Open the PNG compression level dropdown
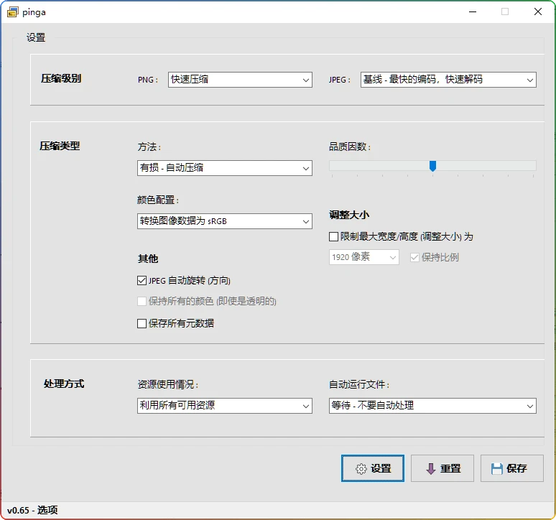Screen dimensions: 556x520 pyautogui.click(x=240, y=80)
